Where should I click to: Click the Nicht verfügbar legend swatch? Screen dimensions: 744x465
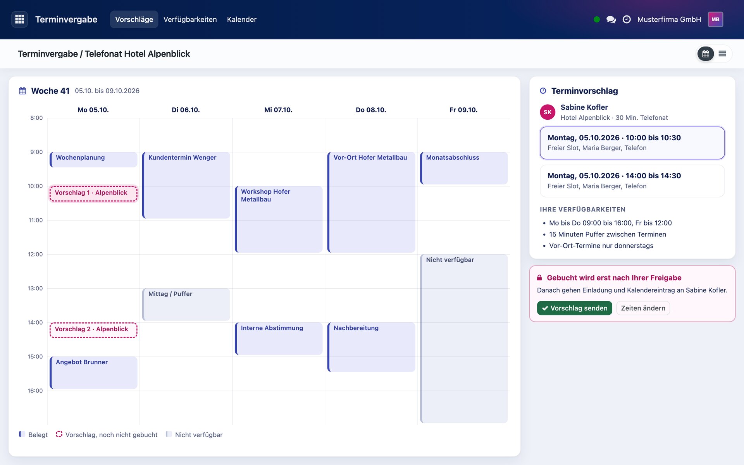pos(169,434)
